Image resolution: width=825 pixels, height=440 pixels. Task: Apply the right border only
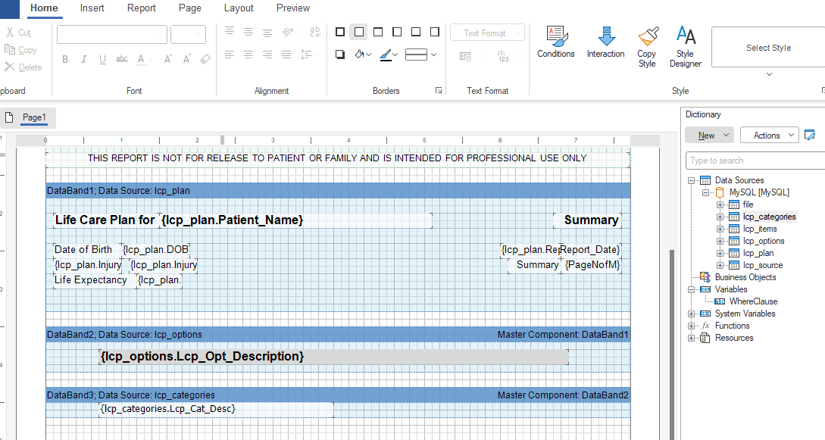pos(435,32)
